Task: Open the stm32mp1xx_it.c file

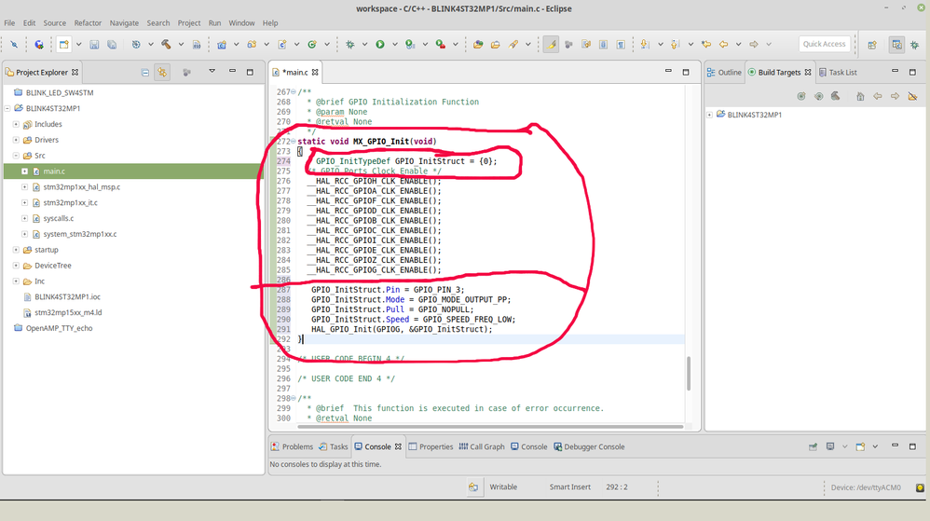Action: (70, 202)
